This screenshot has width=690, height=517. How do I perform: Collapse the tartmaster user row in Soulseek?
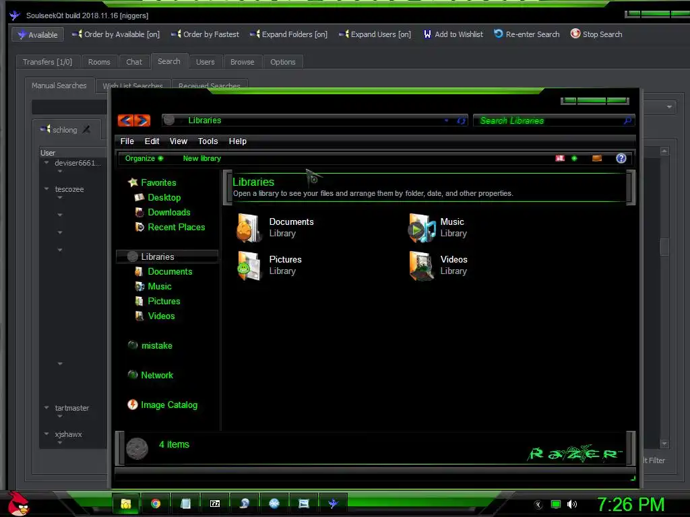click(46, 407)
